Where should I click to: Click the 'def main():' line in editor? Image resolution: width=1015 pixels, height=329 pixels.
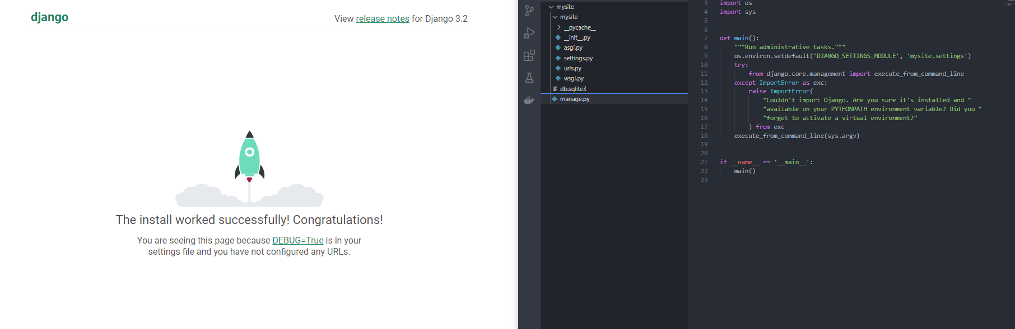739,38
